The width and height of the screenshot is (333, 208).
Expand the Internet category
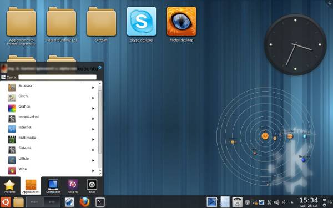click(51, 129)
